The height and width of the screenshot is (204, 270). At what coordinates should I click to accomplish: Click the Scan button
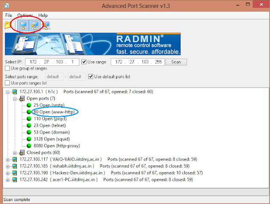(x=176, y=62)
